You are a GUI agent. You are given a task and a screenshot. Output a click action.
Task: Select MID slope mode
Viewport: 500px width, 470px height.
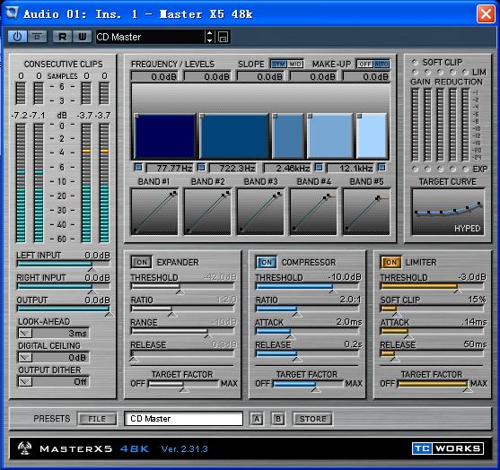click(x=295, y=64)
